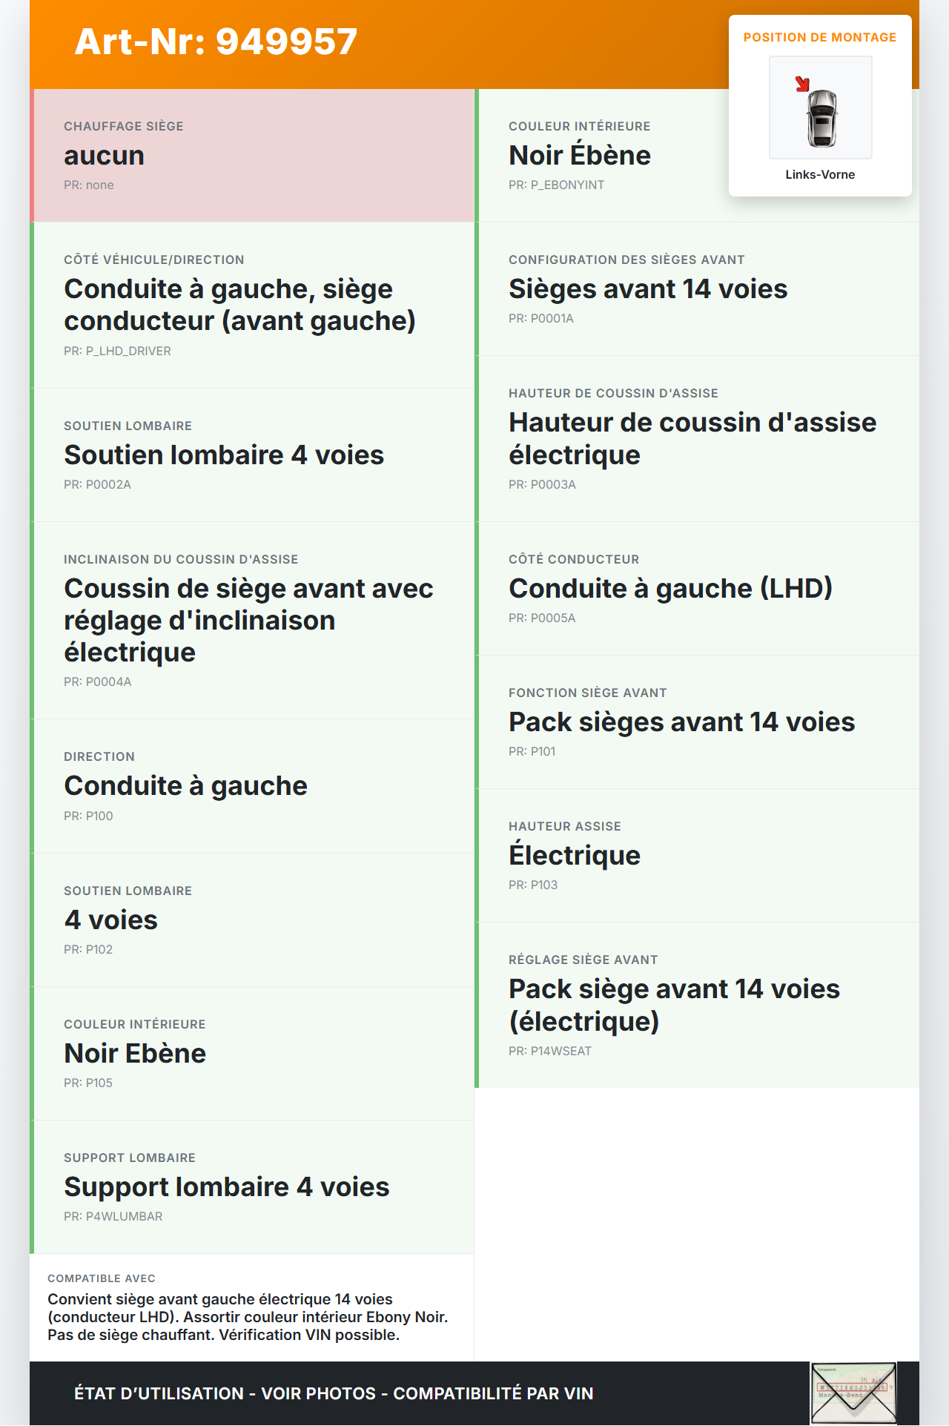The height and width of the screenshot is (1426, 949).
Task: Click the Noir Ebène P105 entry
Action: click(135, 1054)
